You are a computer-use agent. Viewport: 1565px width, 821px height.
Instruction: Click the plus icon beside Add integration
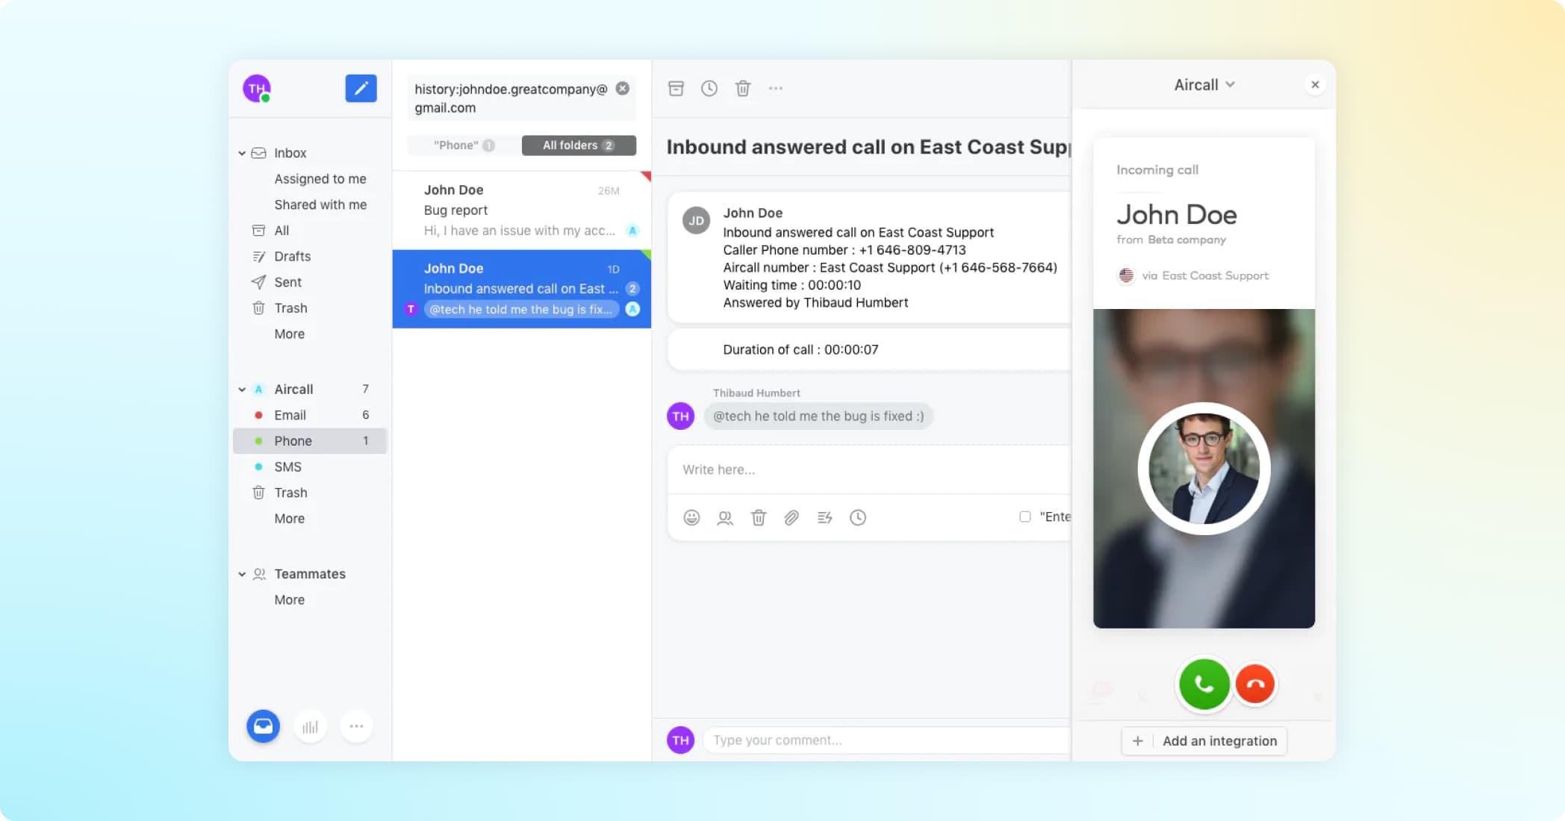click(x=1137, y=740)
